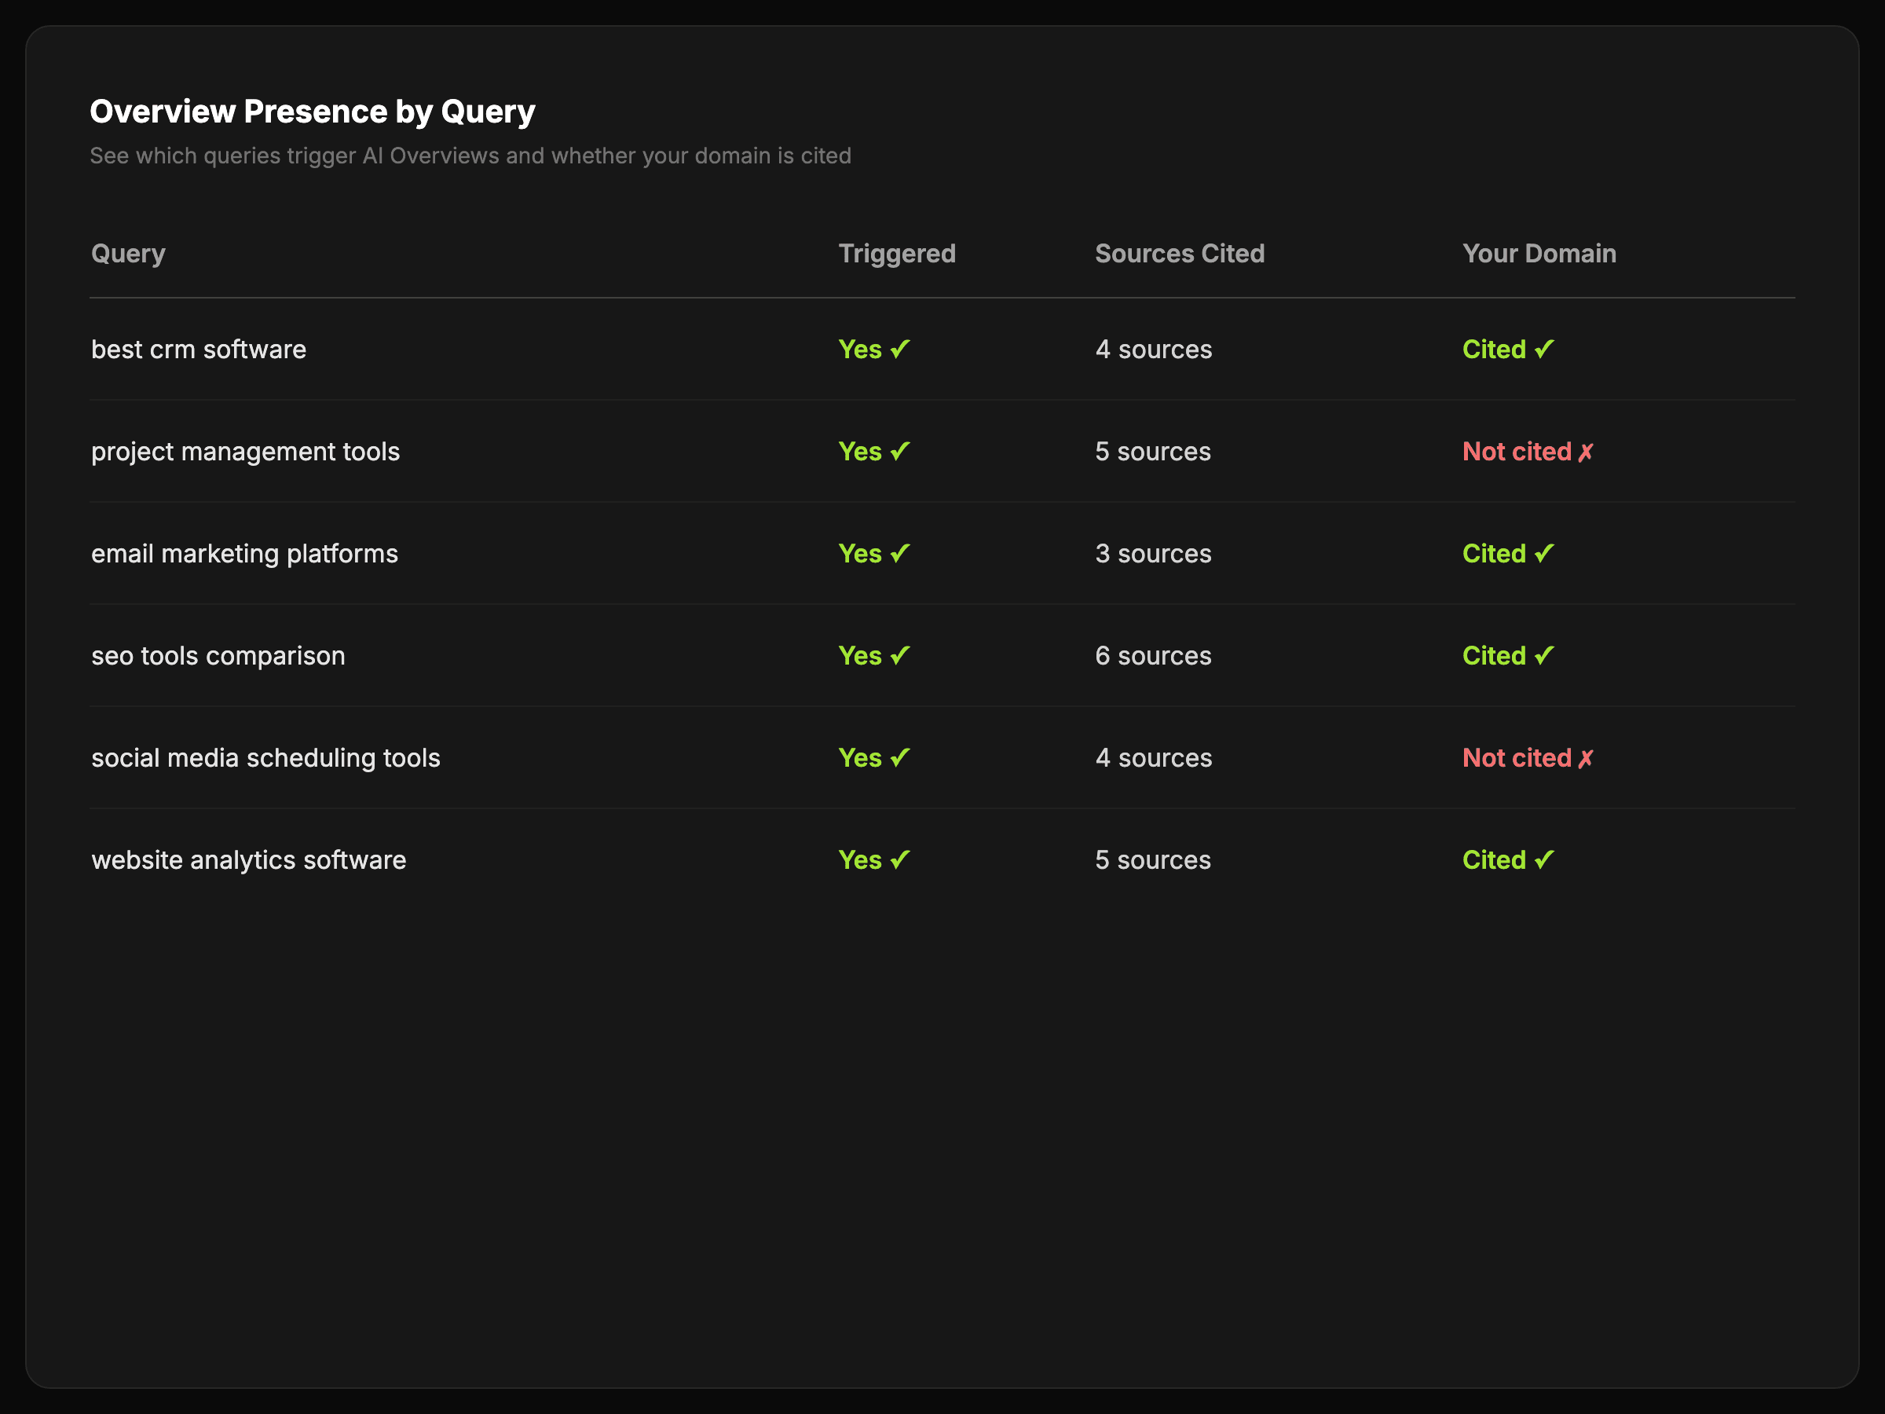This screenshot has height=1414, width=1885.
Task: Click 6 sources in seo tools row
Action: point(1153,656)
